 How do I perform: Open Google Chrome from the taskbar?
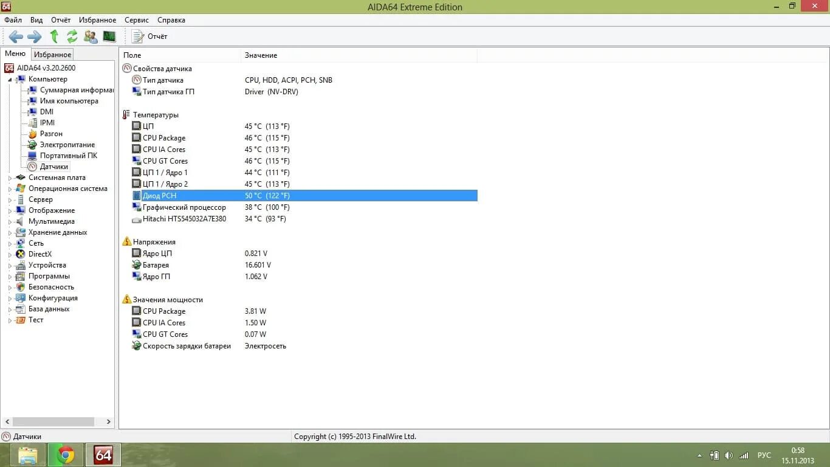(66, 455)
